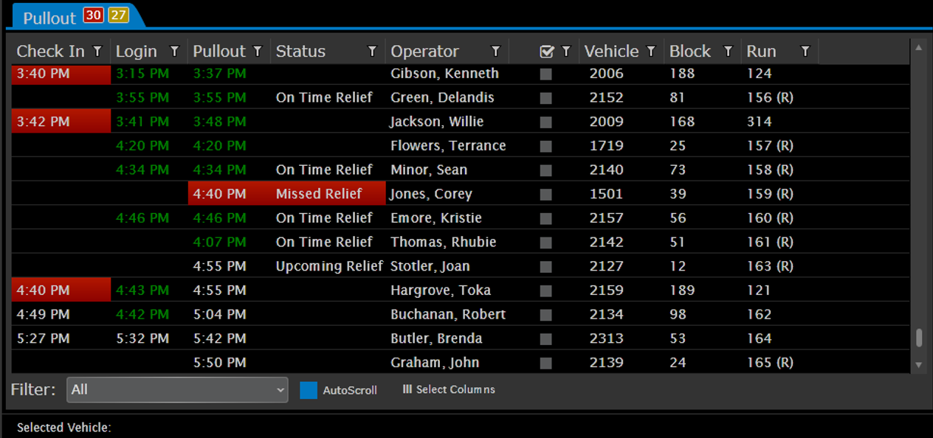Image resolution: width=933 pixels, height=438 pixels.
Task: Click the Select Columns button
Action: click(x=449, y=389)
